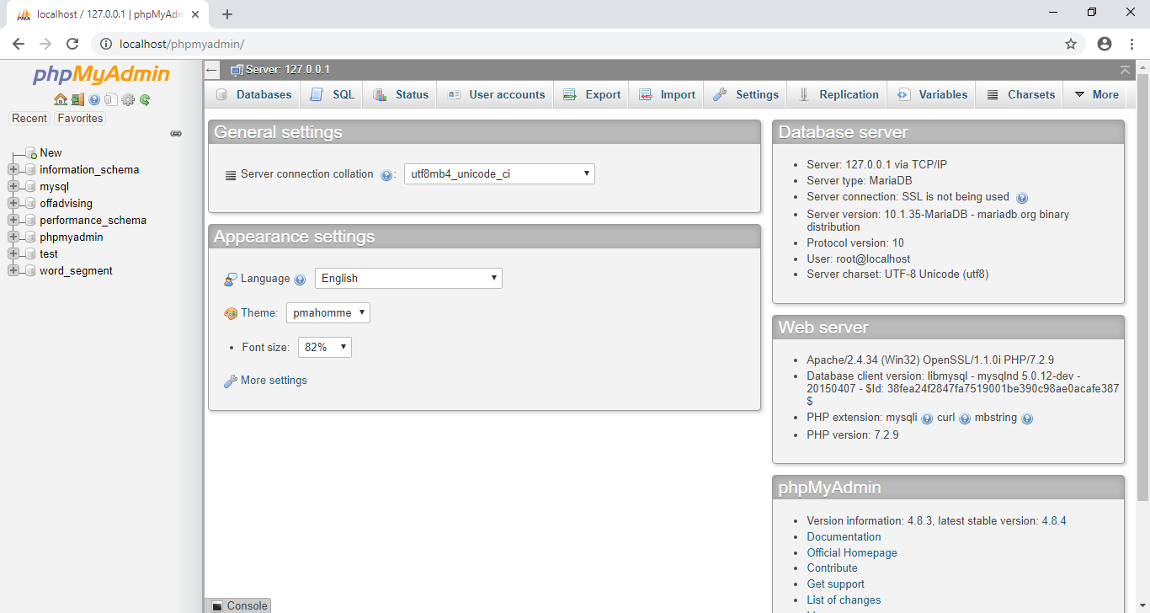Open the Contribute link

(832, 568)
